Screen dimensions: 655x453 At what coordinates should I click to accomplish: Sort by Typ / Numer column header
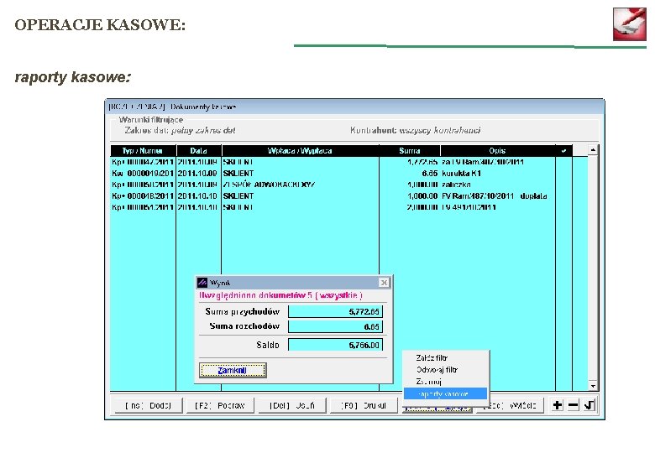(143, 151)
